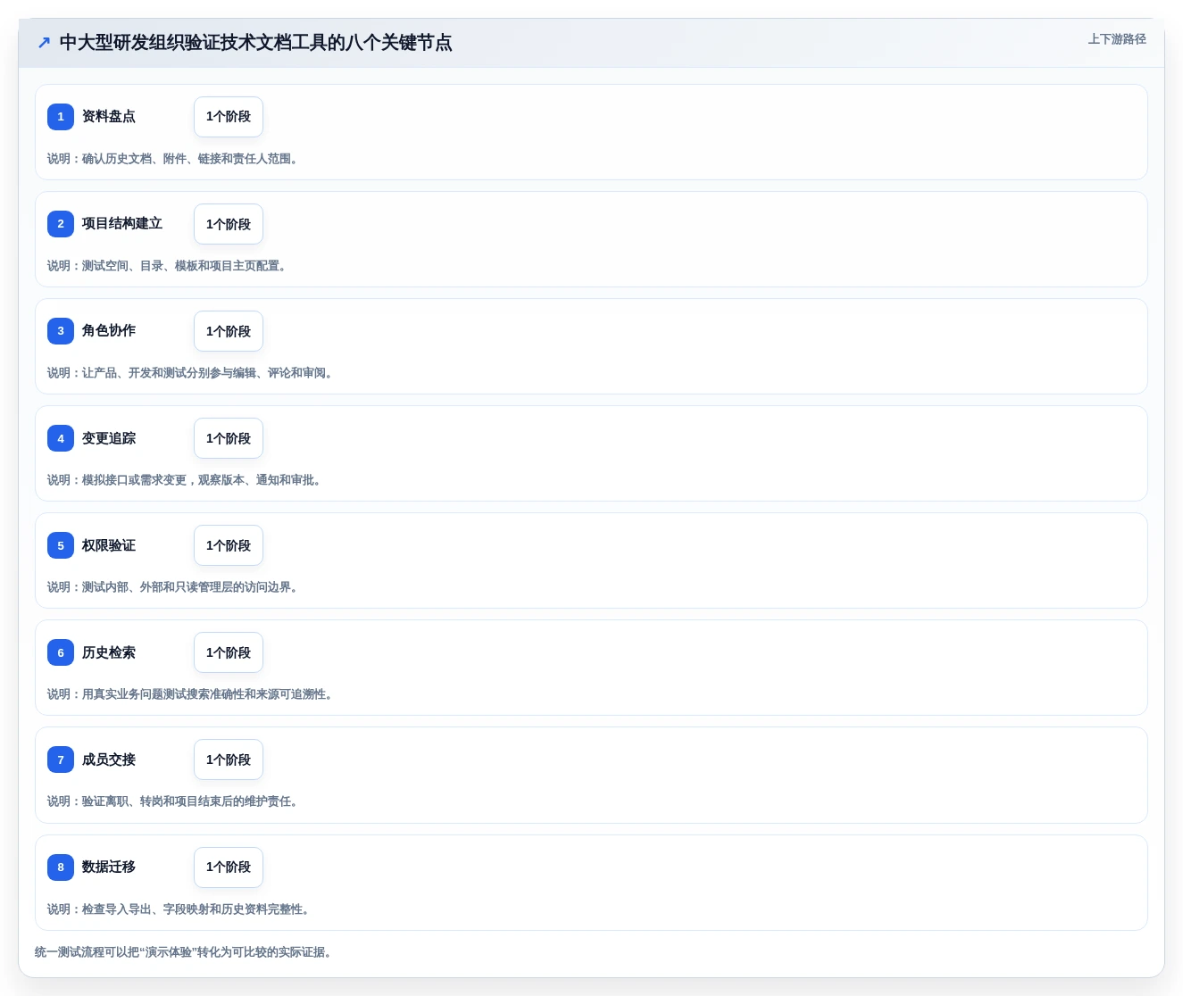Click the description about 测试空间、目录、模板

[168, 266]
